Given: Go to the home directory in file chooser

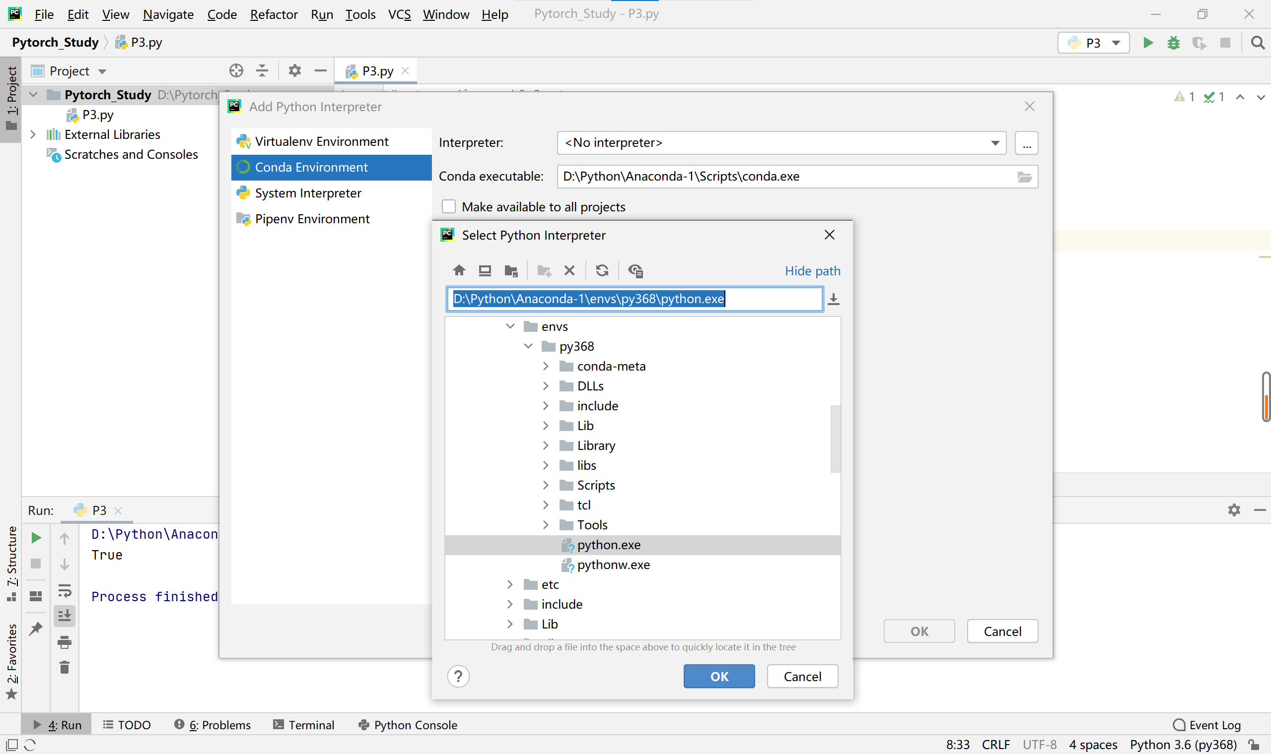Looking at the screenshot, I should 459,270.
